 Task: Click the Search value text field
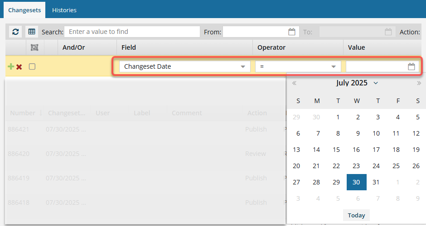[x=132, y=32]
